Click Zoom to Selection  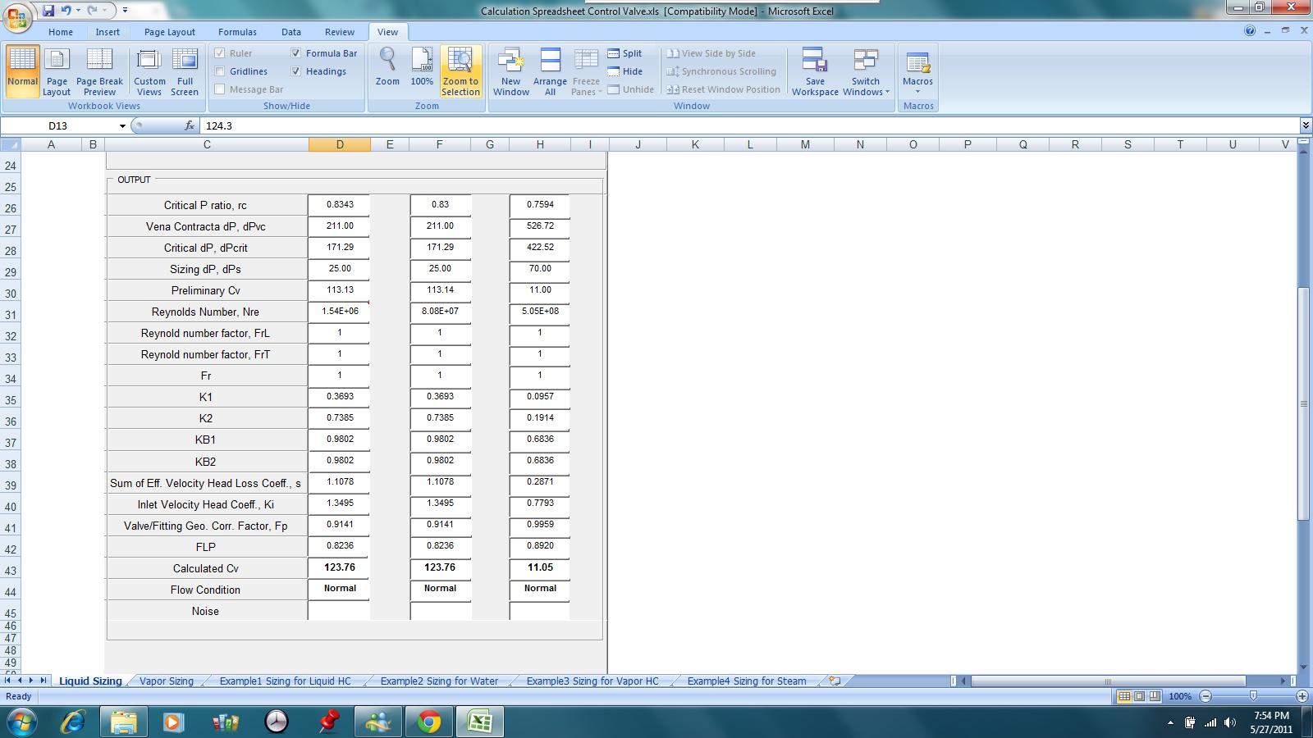(x=460, y=71)
